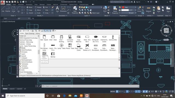Toggle the DesignCenter Tree View pane
This screenshot has width=175, height=98.
pos(45,31)
